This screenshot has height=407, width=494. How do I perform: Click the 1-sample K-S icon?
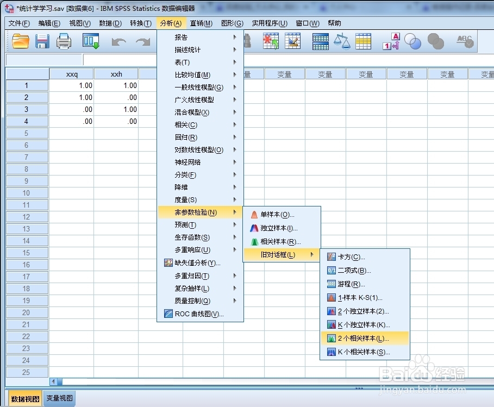331,297
